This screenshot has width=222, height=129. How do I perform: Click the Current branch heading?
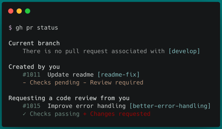[x=34, y=43]
